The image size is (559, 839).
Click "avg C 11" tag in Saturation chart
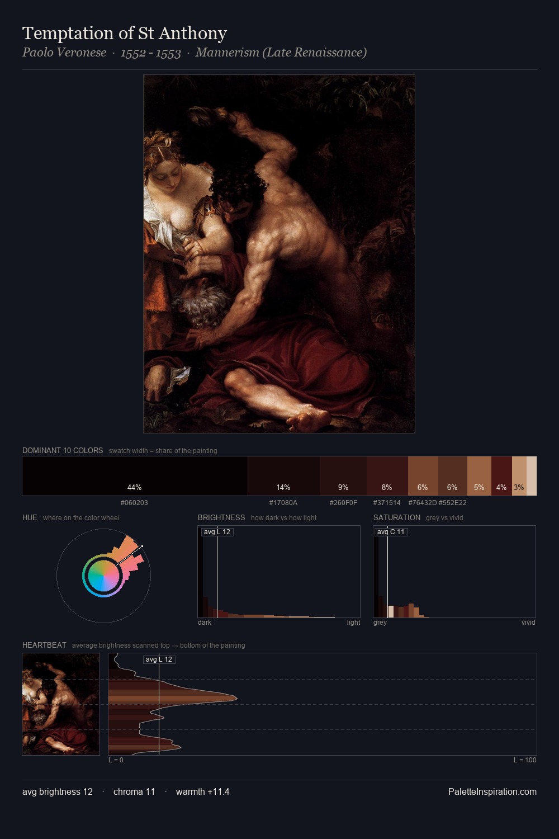pyautogui.click(x=391, y=532)
